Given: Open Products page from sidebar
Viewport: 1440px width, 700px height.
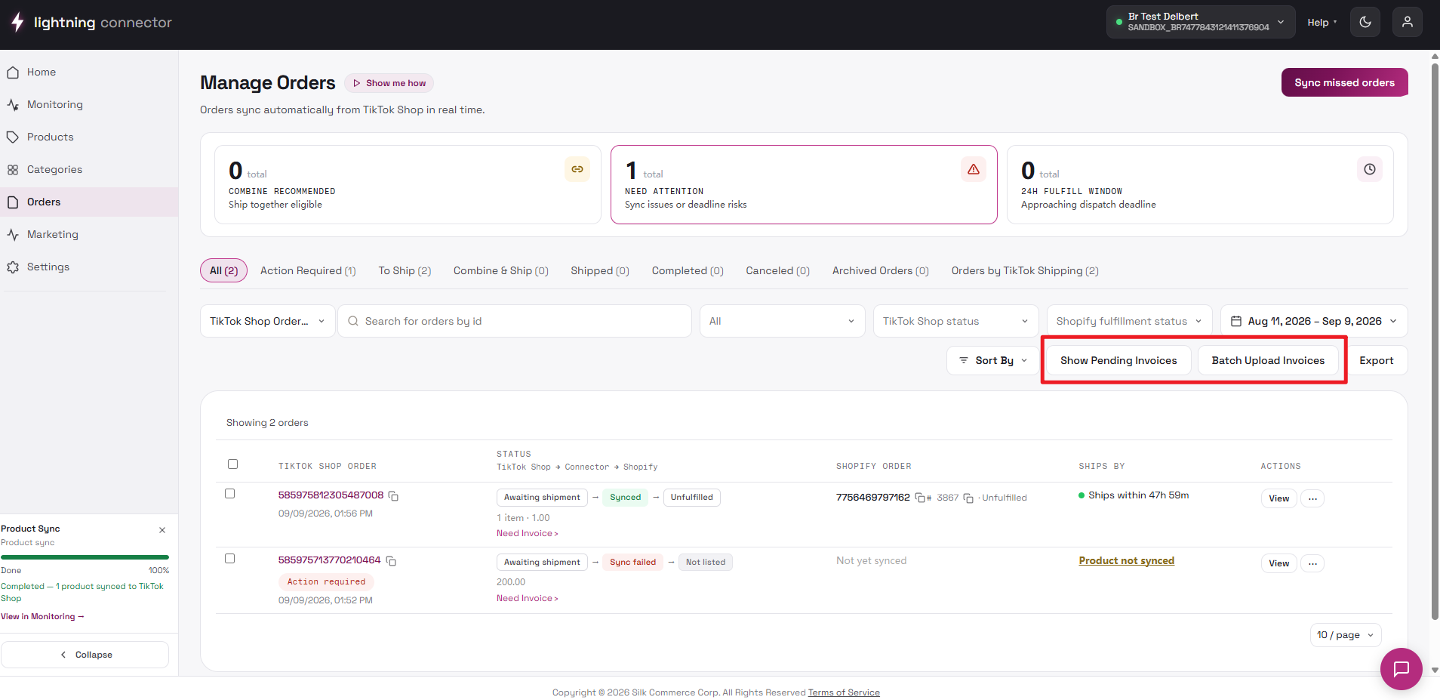Looking at the screenshot, I should [89, 137].
